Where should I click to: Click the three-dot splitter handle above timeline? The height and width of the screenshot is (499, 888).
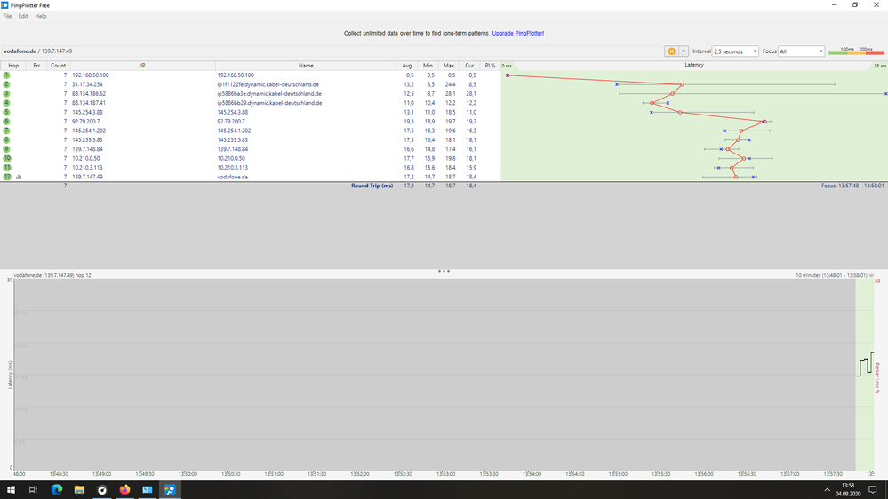click(x=444, y=271)
